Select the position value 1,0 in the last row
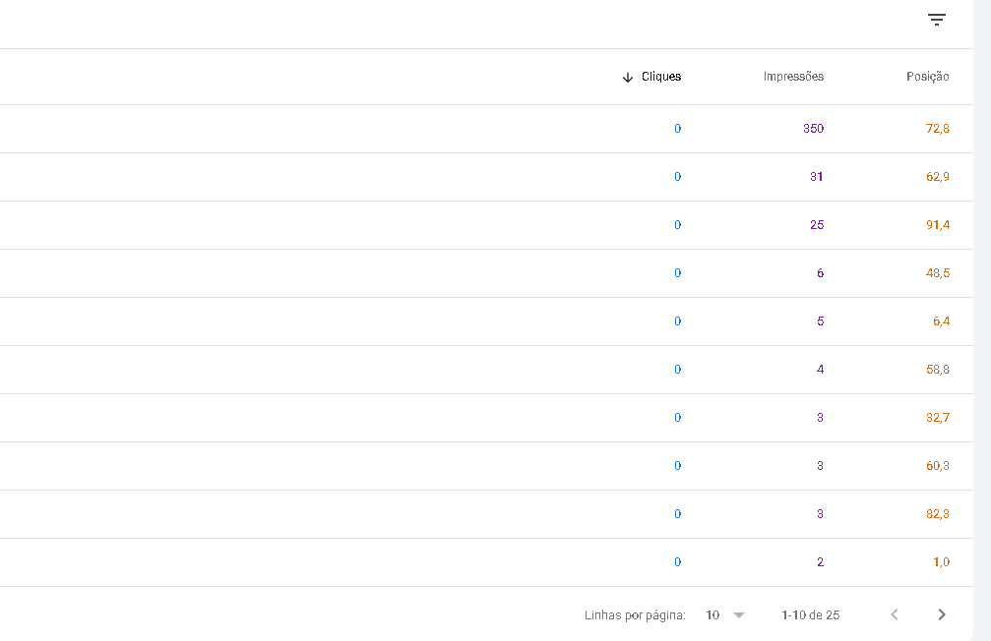Image resolution: width=991 pixels, height=641 pixels. tap(939, 561)
